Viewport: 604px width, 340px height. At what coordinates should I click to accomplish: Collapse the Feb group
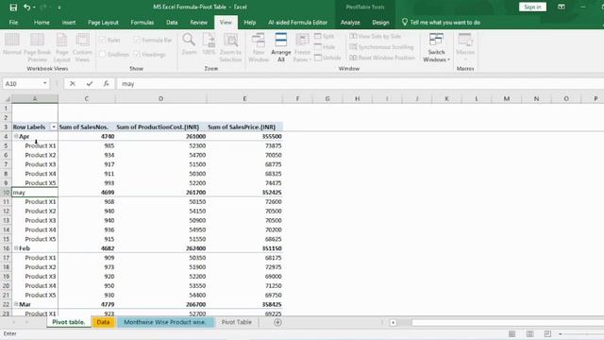16,247
